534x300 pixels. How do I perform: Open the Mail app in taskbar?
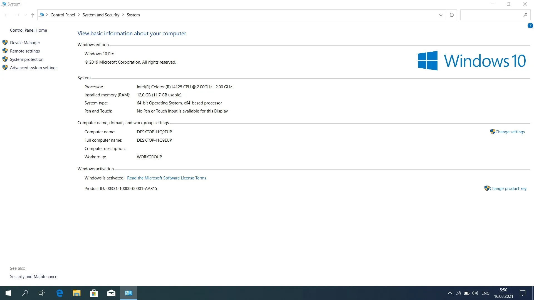coord(111,293)
